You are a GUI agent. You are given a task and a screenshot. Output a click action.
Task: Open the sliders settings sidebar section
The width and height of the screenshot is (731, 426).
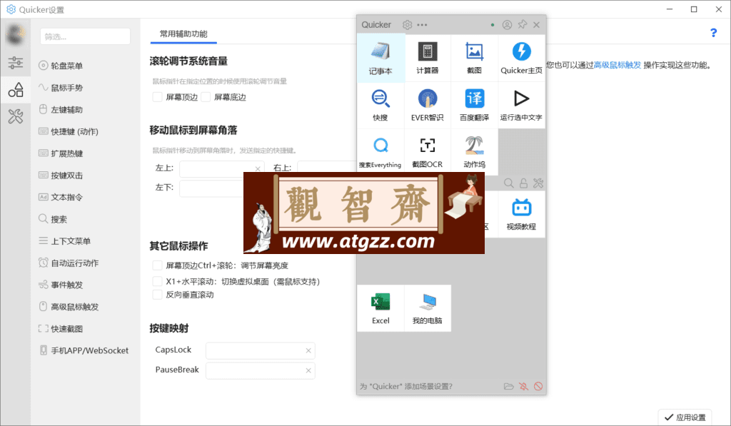(x=16, y=63)
